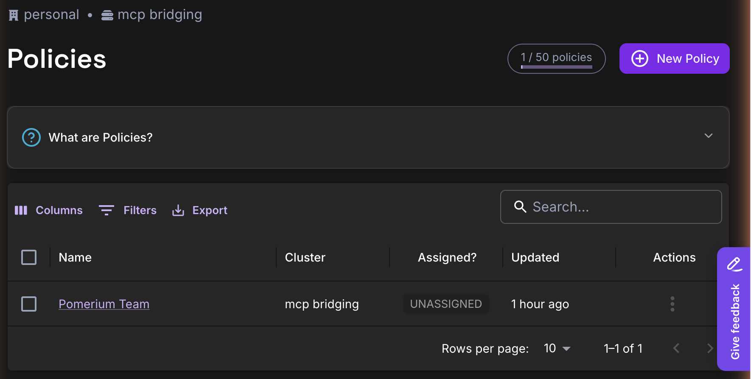Click the Export download icon
This screenshot has height=379, width=751.
tap(178, 210)
